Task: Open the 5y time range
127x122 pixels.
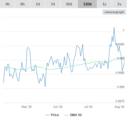Action: [x=119, y=4]
